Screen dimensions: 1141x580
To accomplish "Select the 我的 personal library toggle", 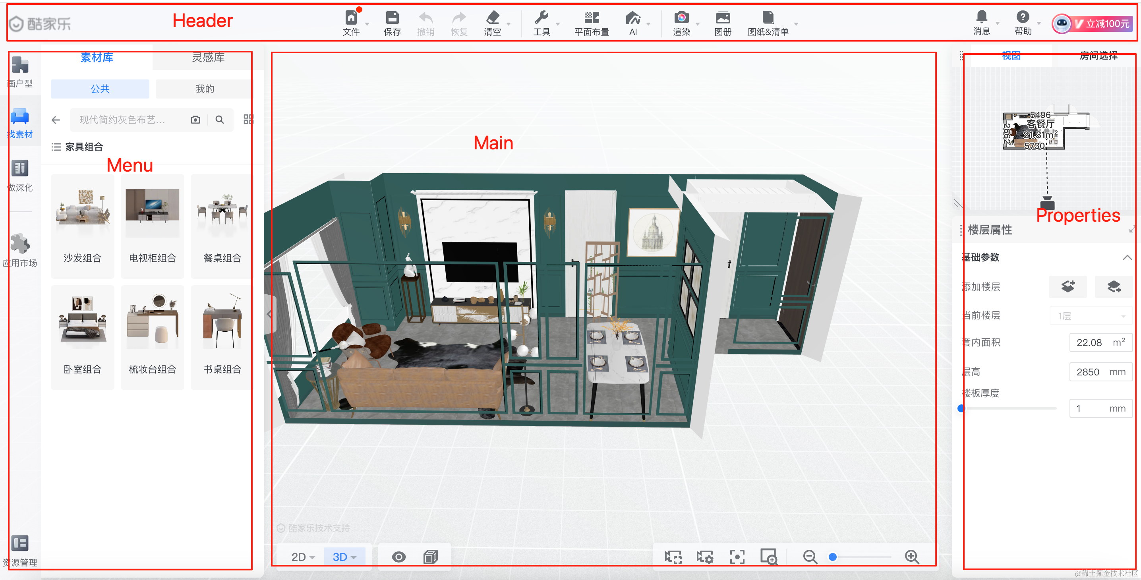I will click(x=205, y=89).
